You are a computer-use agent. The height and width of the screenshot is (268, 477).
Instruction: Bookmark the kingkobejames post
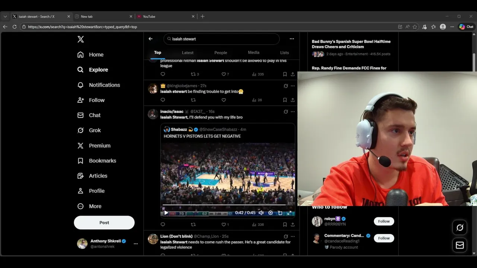pyautogui.click(x=285, y=100)
